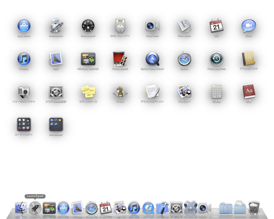
Task: Launch Safari from the Dock
Action: coord(92,208)
